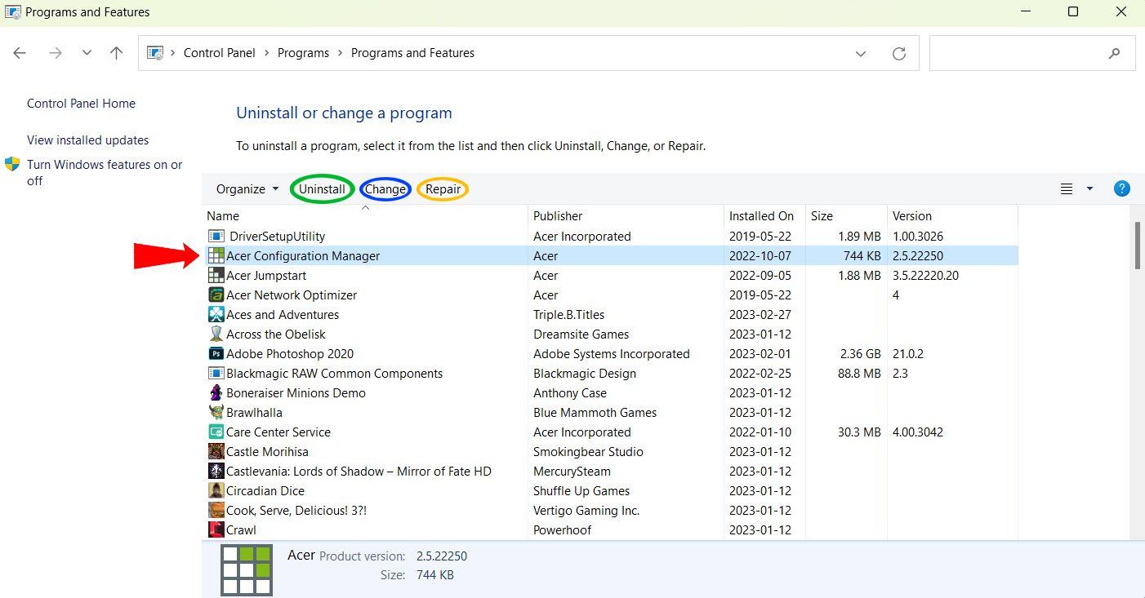The height and width of the screenshot is (598, 1145).
Task: Open the Organize dropdown menu
Action: 247,189
